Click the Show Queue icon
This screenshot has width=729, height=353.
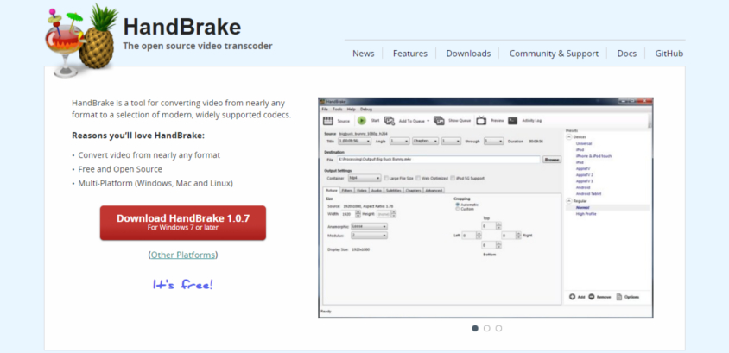[439, 121]
